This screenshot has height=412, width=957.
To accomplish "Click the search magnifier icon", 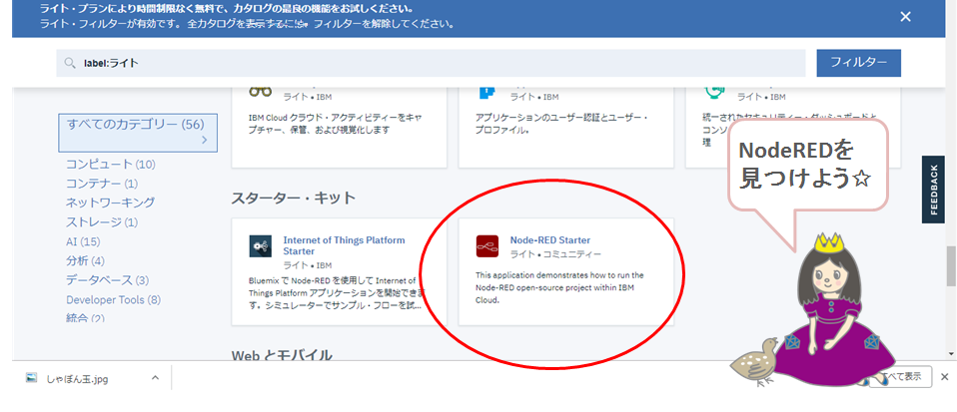I will pyautogui.click(x=70, y=63).
